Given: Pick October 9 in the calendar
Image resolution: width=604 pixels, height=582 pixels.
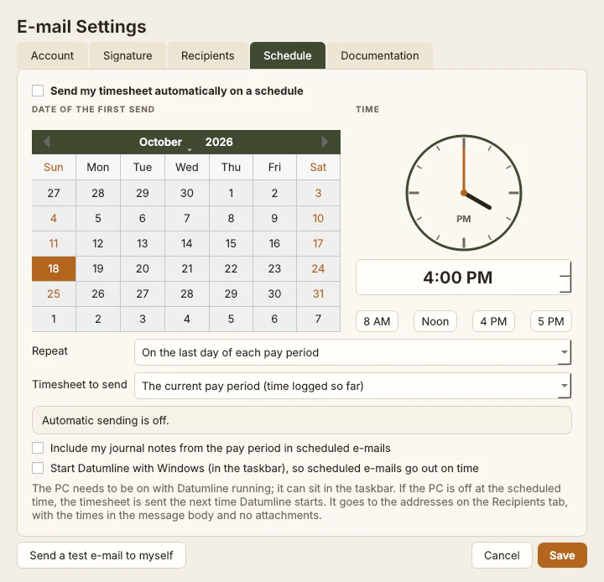Looking at the screenshot, I should click(x=274, y=218).
